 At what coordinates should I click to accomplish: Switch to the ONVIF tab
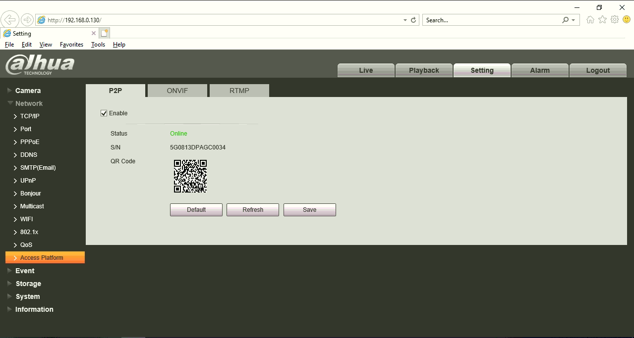[177, 91]
